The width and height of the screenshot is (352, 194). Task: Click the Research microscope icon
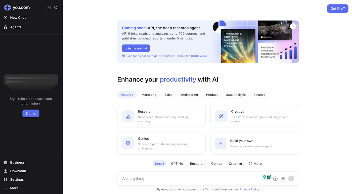coord(128,116)
